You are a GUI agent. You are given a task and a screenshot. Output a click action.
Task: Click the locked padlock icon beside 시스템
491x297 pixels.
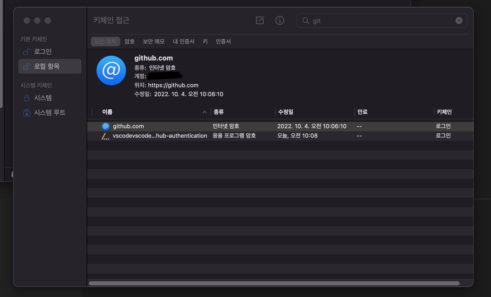point(27,98)
